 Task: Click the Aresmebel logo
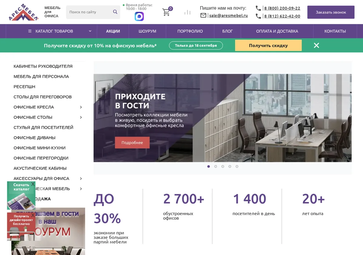24,12
